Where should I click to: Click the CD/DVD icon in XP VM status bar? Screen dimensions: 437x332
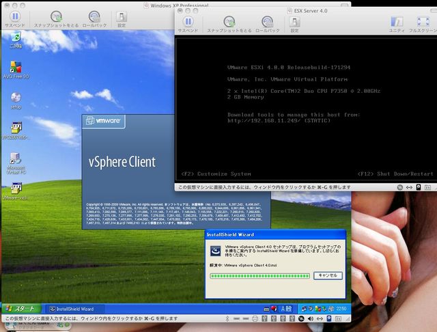[301, 318]
